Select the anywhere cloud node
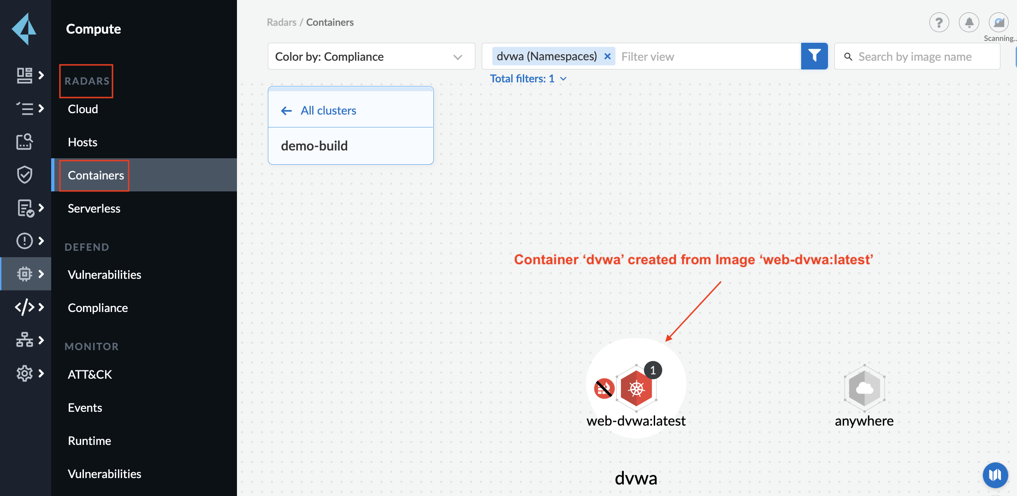1017x496 pixels. [x=864, y=389]
